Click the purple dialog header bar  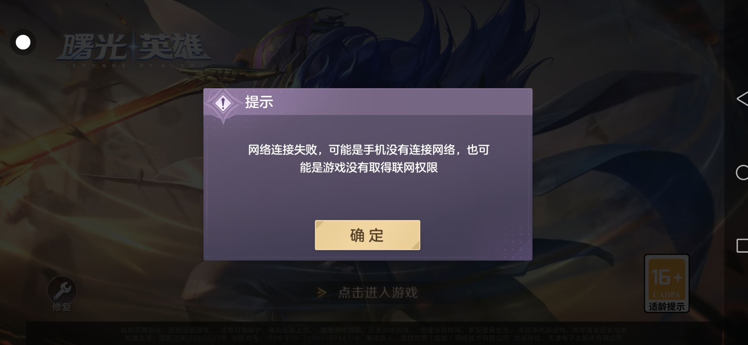click(368, 102)
